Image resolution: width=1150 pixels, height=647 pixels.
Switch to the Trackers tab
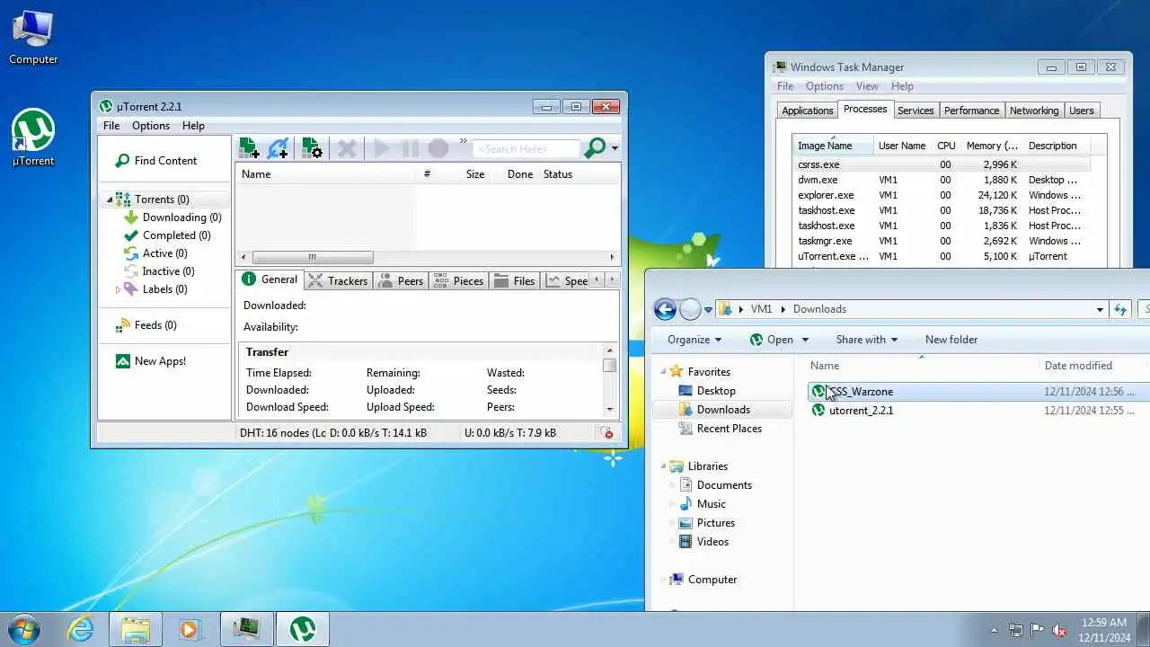point(338,281)
